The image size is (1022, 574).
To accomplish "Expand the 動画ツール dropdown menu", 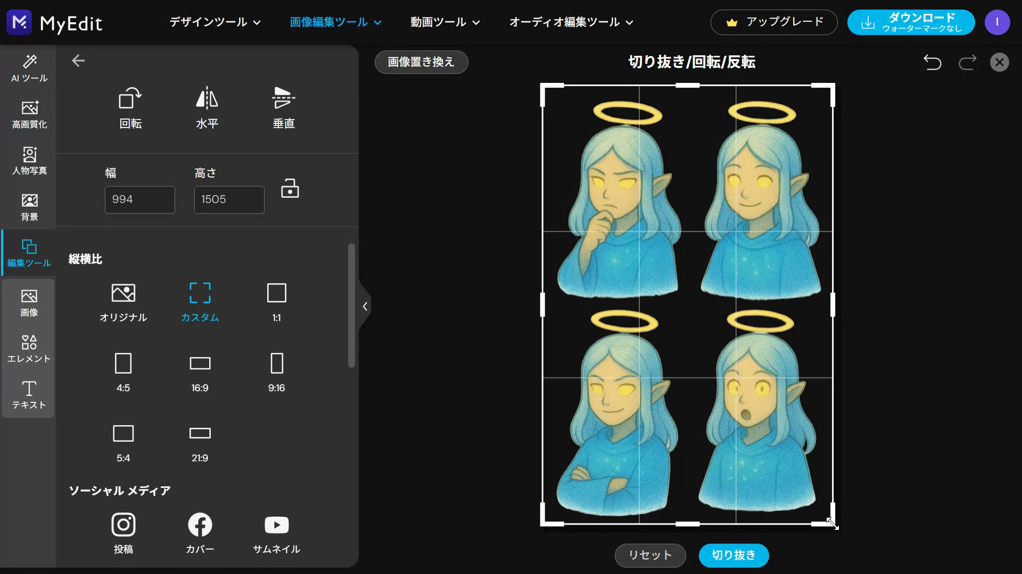I will click(x=444, y=22).
